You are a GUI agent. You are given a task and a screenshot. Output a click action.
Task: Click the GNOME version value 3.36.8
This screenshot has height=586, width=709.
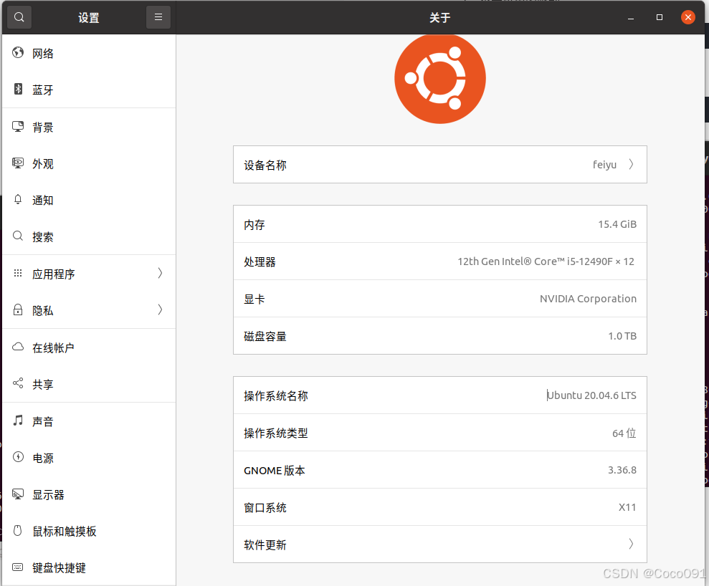(622, 470)
